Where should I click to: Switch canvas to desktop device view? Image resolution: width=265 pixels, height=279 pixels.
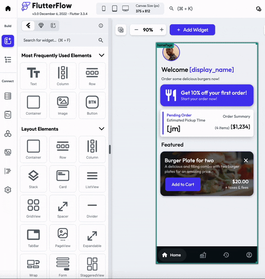pyautogui.click(x=125, y=8)
